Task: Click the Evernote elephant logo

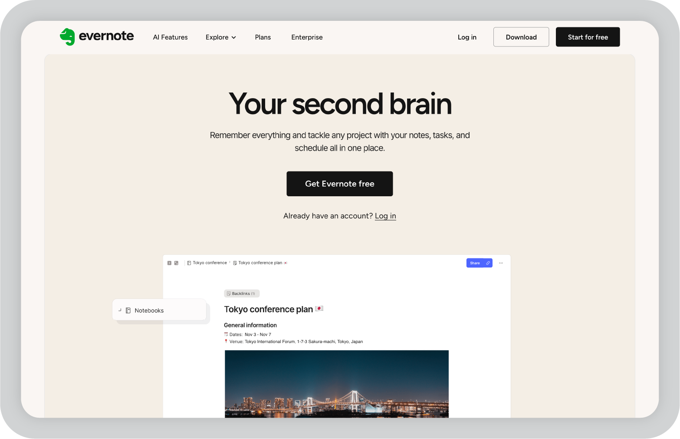Action: (x=67, y=37)
